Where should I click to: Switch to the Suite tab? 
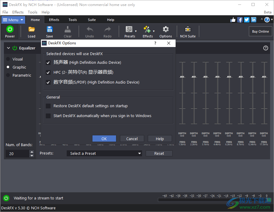tap(92, 19)
